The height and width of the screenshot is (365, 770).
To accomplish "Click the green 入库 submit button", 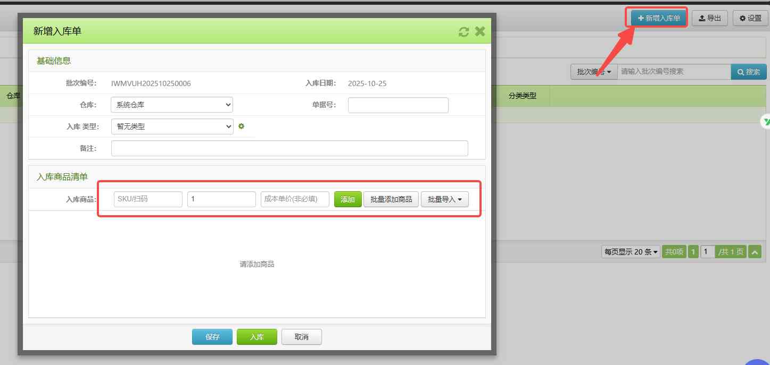I will [x=256, y=337].
